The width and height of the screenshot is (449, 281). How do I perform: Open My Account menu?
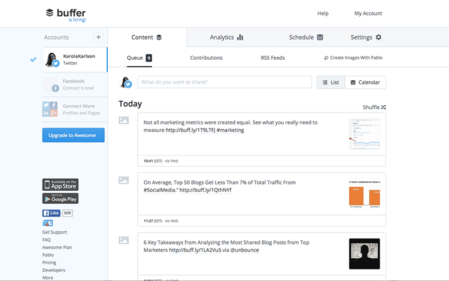(368, 13)
